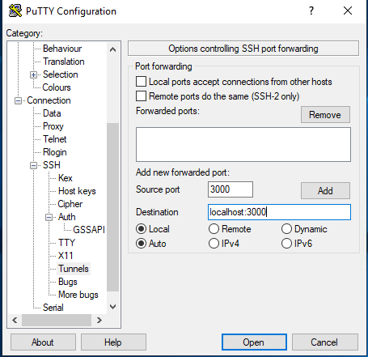Expand the Selection tree node

(x=33, y=74)
